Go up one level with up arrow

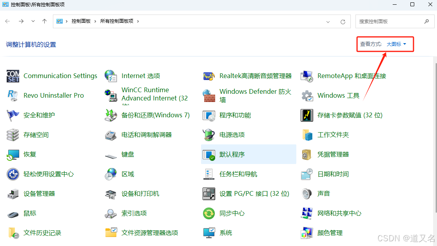point(45,21)
